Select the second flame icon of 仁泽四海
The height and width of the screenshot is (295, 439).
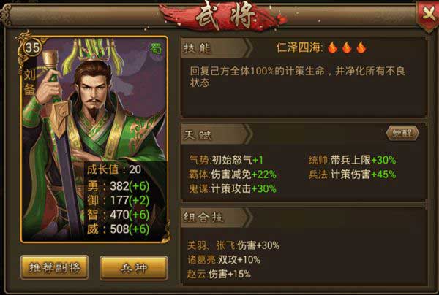(347, 47)
